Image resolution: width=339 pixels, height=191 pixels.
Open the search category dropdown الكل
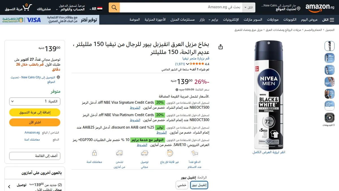pyautogui.click(x=249, y=7)
